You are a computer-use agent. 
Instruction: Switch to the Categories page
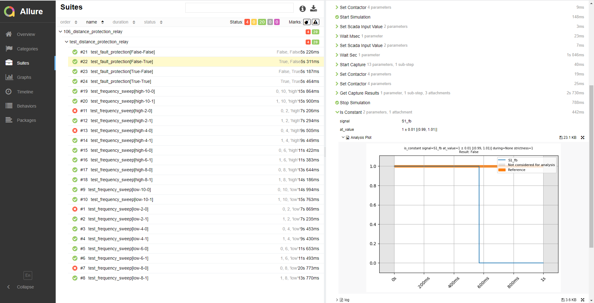(x=27, y=49)
